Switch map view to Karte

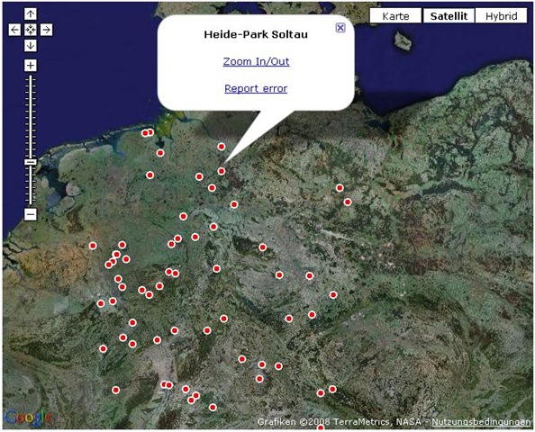pos(395,16)
